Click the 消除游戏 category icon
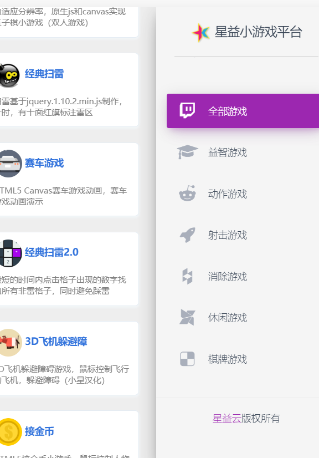 [x=187, y=276]
